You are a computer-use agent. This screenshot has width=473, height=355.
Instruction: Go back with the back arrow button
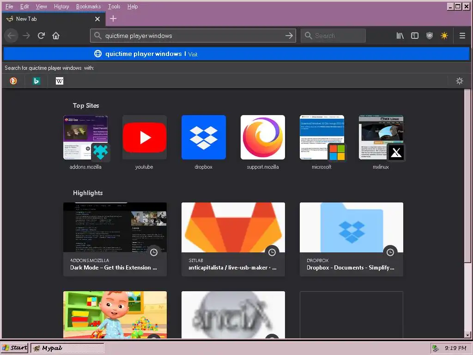[11, 36]
